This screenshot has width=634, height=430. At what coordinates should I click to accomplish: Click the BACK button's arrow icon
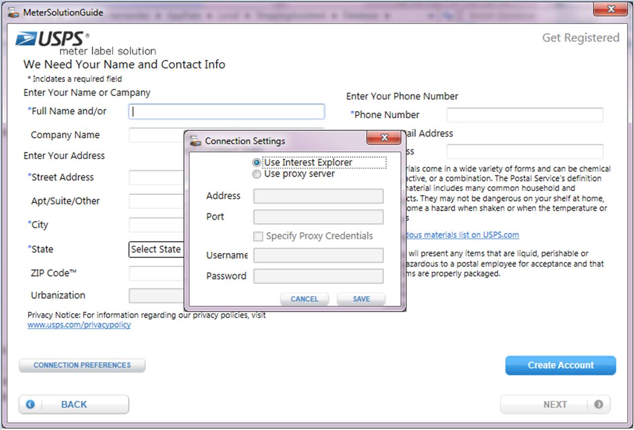(x=30, y=404)
